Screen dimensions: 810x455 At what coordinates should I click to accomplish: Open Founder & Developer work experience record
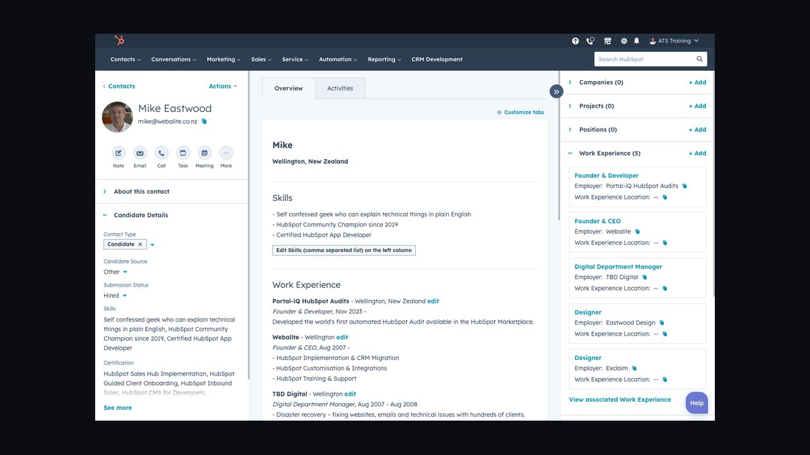606,175
